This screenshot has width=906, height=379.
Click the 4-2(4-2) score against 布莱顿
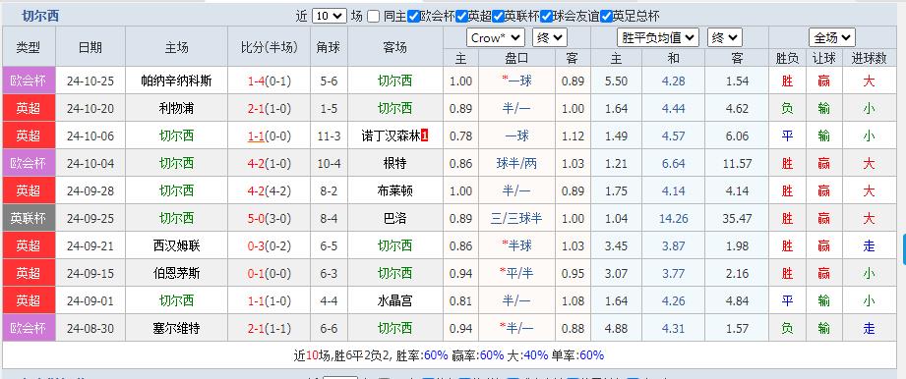[x=270, y=190]
